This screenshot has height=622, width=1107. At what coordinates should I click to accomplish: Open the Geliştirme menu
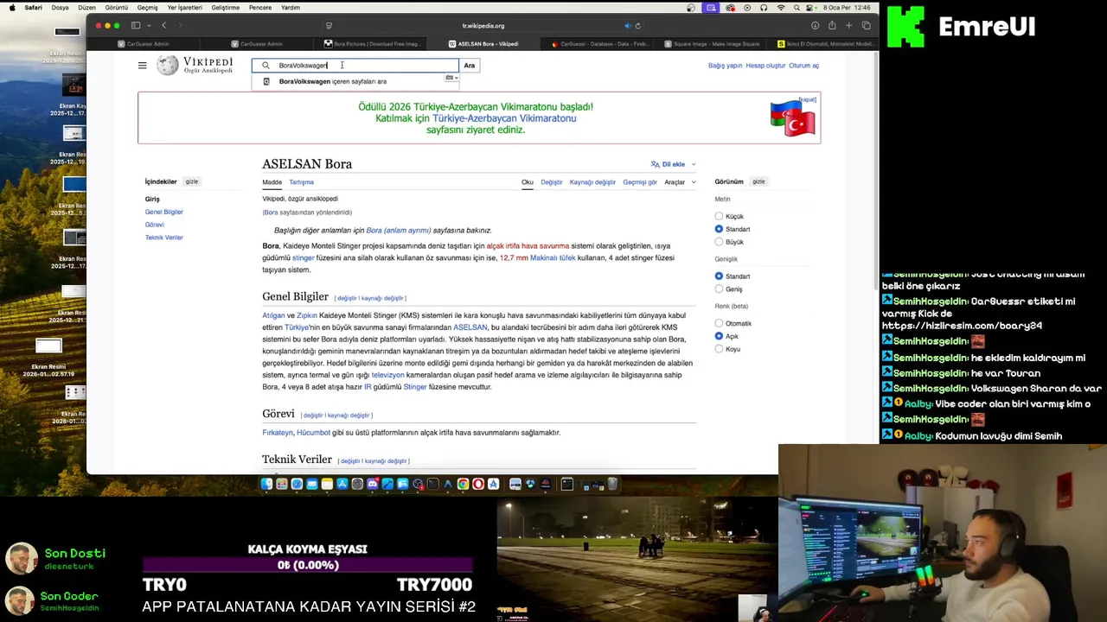click(x=226, y=8)
